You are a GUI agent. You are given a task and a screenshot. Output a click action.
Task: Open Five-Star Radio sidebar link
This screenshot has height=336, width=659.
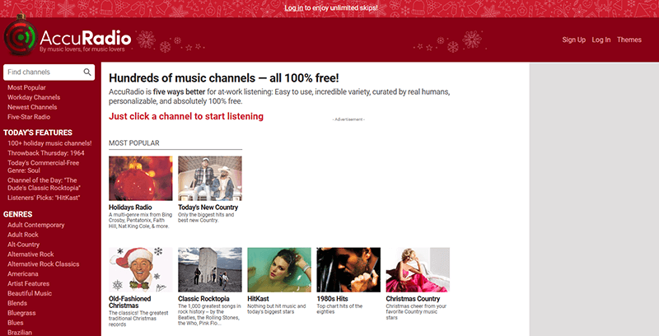tap(29, 117)
